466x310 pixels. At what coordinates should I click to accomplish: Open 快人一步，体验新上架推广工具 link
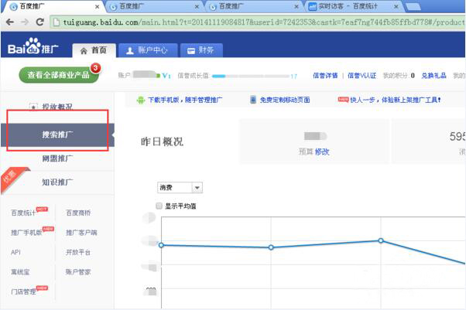coord(396,100)
